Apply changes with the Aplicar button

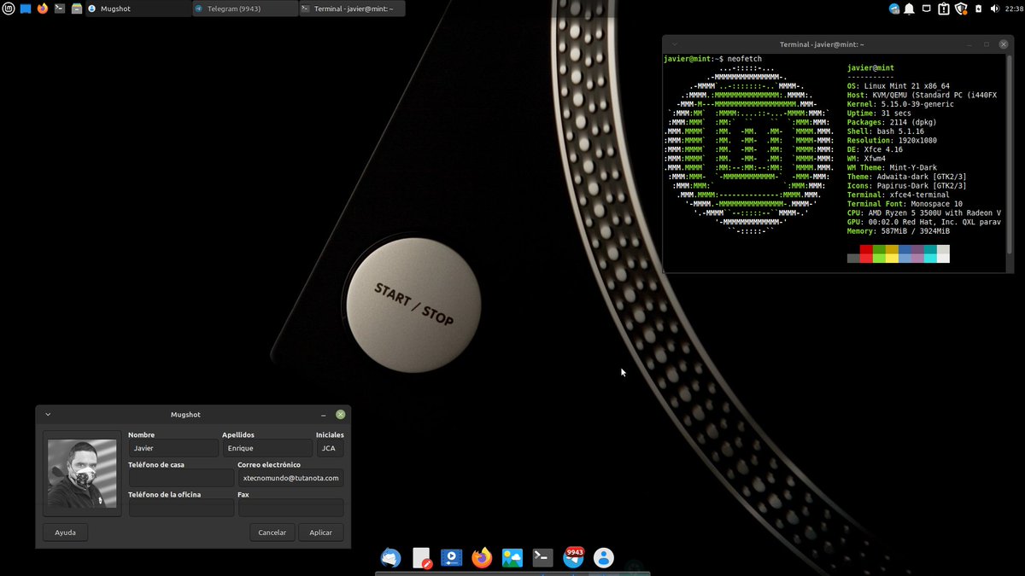tap(321, 532)
